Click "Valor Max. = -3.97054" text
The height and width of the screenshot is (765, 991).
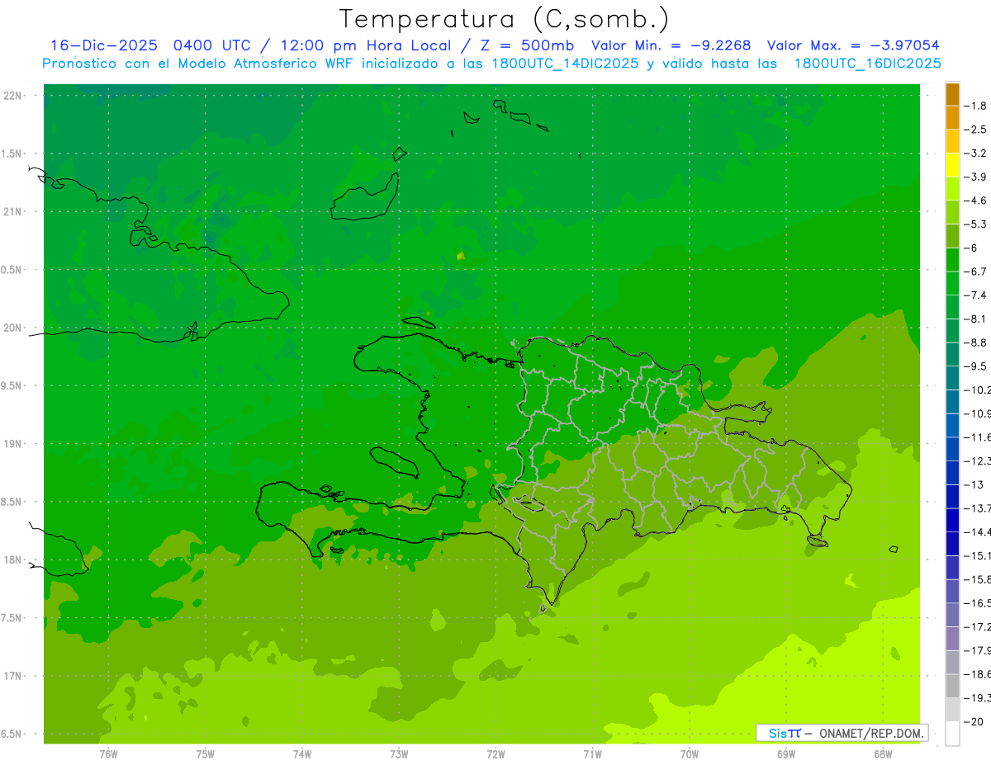(853, 45)
